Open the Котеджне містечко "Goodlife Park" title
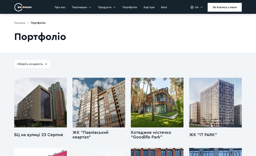 [151, 135]
